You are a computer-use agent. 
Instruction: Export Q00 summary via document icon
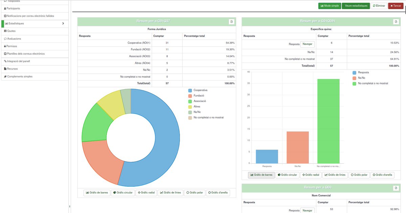[x=396, y=188]
